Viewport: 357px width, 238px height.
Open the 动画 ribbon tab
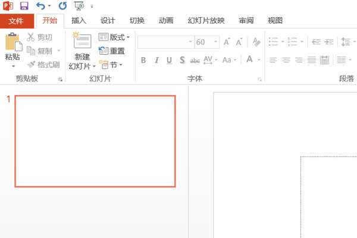[x=166, y=21]
